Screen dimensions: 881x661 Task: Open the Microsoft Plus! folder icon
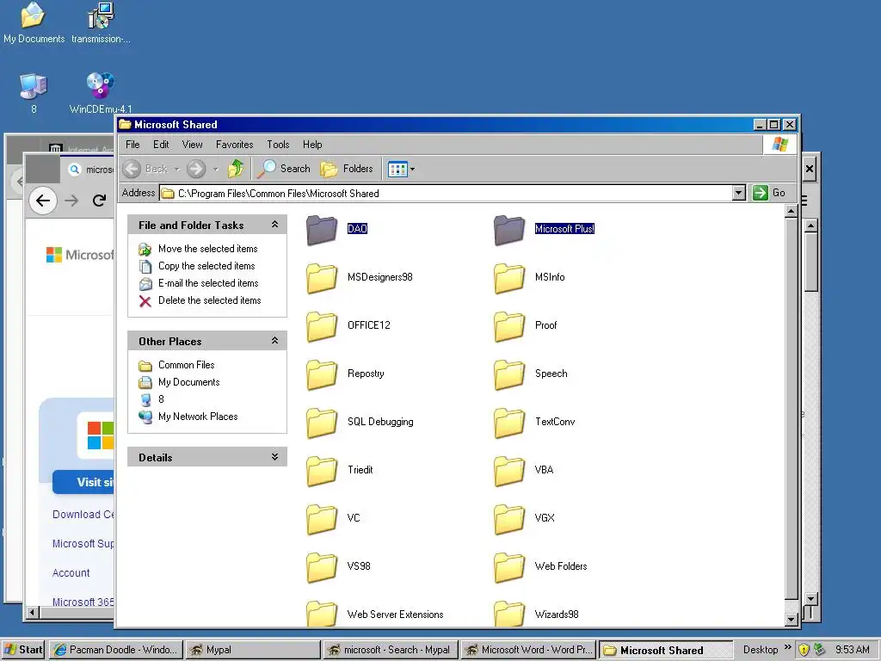(x=509, y=230)
